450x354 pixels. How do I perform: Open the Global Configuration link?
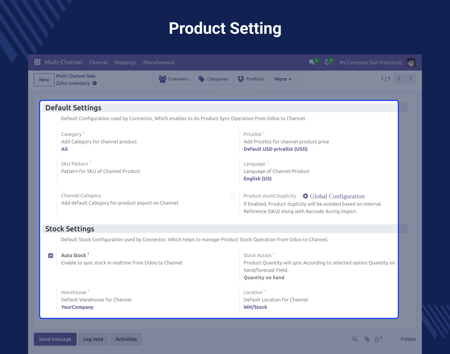tap(337, 196)
